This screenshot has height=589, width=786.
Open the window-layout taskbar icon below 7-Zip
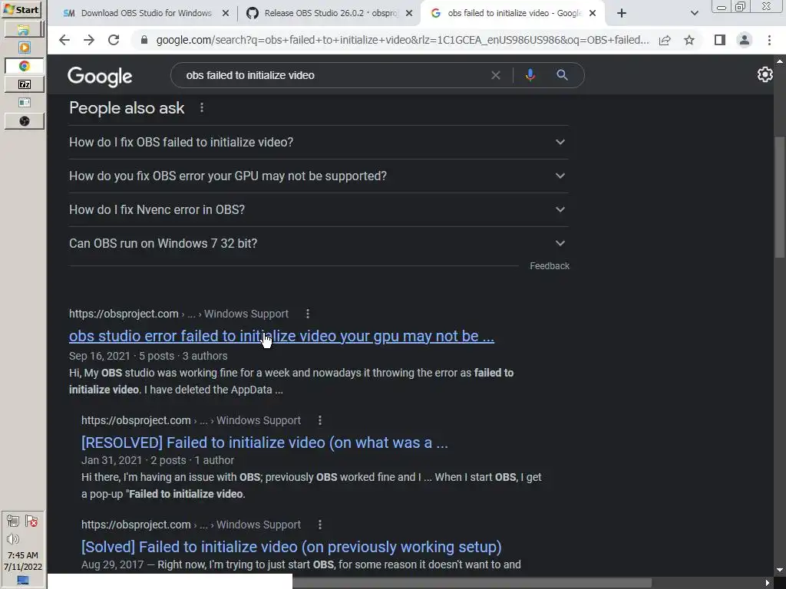[24, 103]
